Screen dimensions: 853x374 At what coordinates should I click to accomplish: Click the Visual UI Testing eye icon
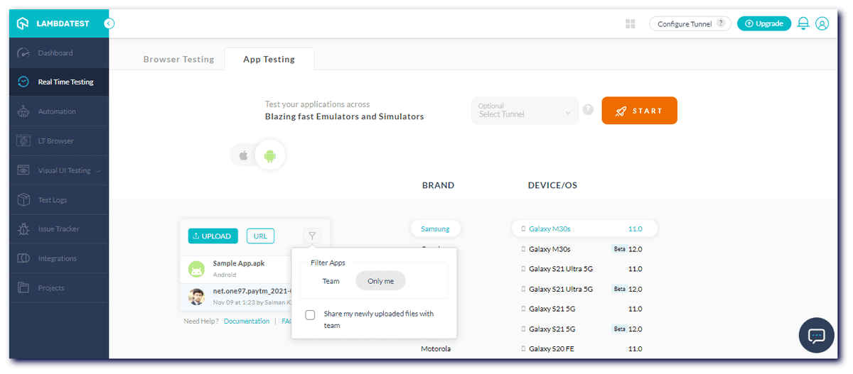pos(23,170)
